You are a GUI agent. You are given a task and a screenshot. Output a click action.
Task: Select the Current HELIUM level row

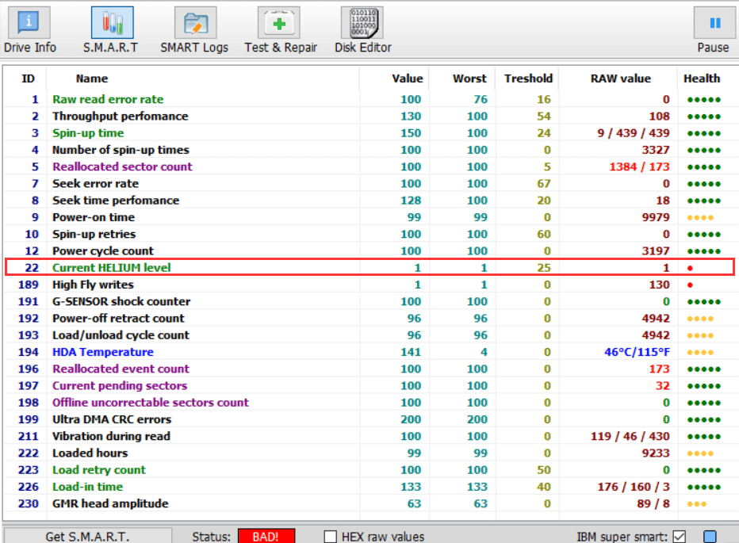click(x=112, y=268)
